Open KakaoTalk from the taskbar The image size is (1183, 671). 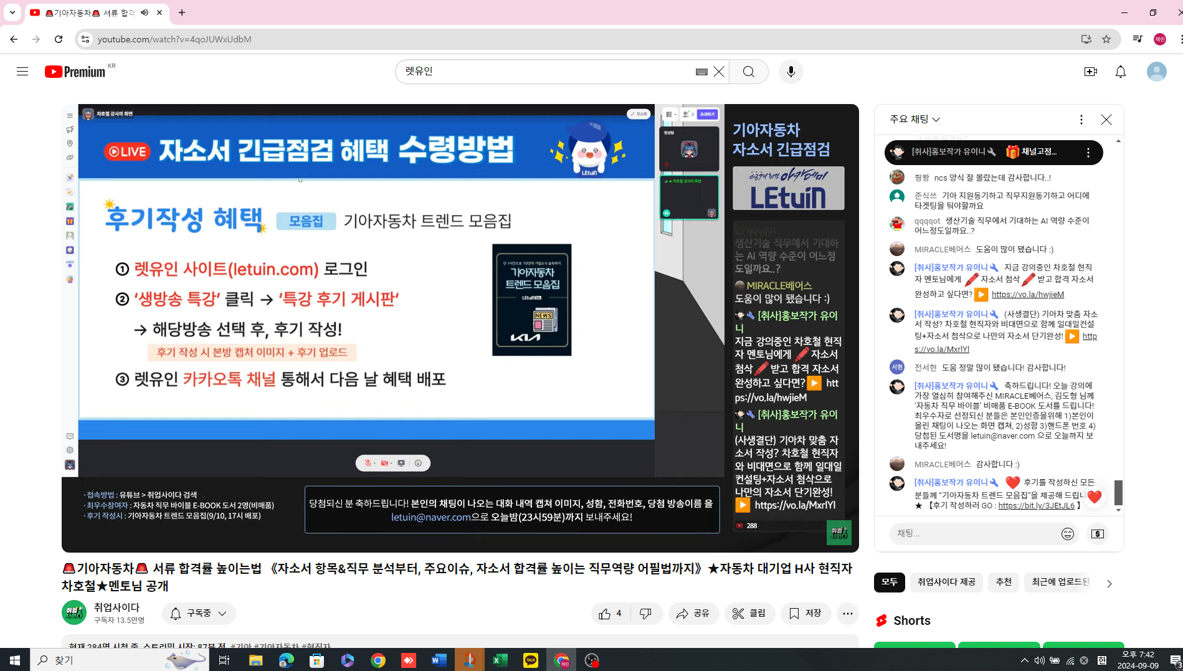pos(530,660)
